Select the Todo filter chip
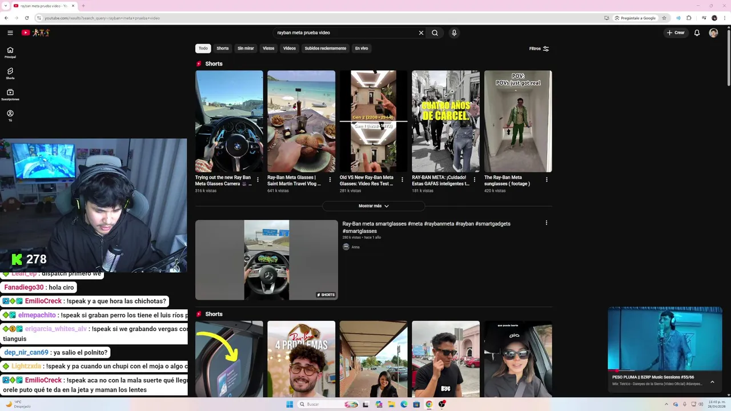The image size is (731, 411). [203, 49]
